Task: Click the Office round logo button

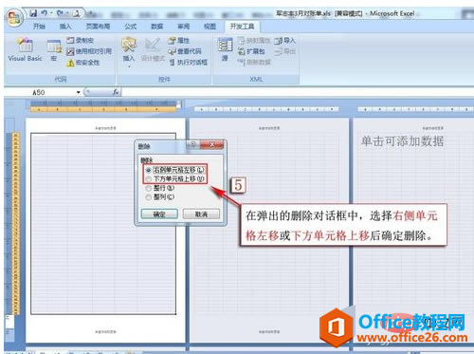Action: [14, 18]
